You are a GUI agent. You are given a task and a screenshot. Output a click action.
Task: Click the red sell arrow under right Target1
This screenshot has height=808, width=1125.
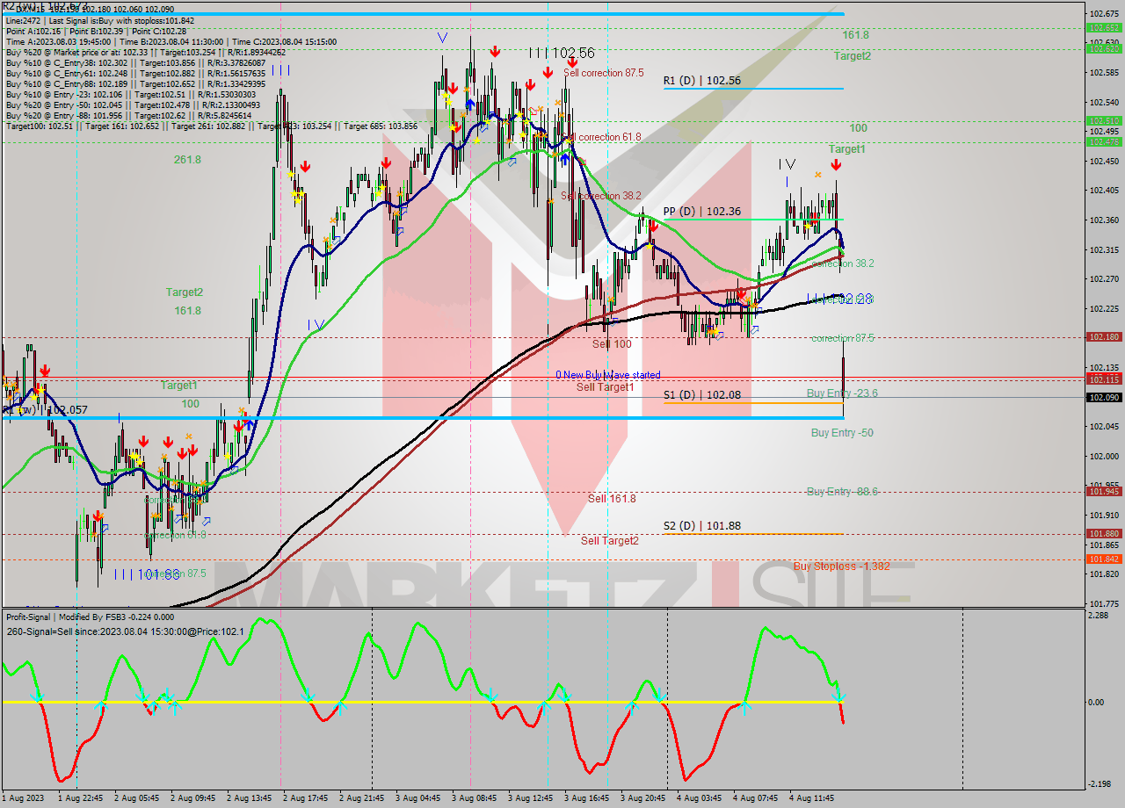(x=836, y=164)
